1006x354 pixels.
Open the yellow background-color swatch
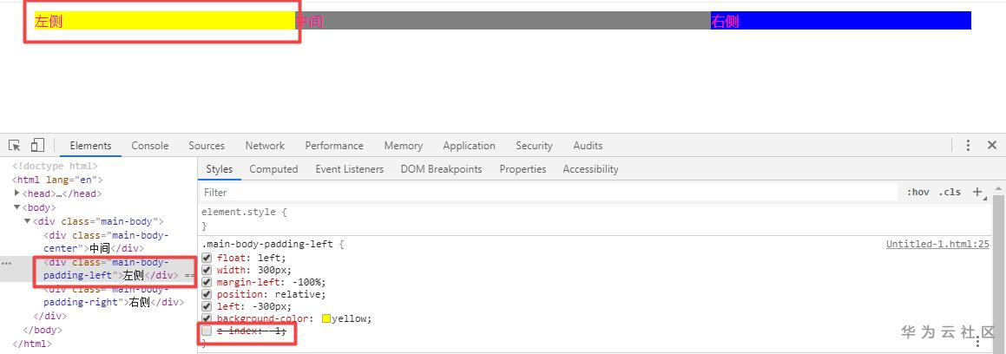[326, 318]
